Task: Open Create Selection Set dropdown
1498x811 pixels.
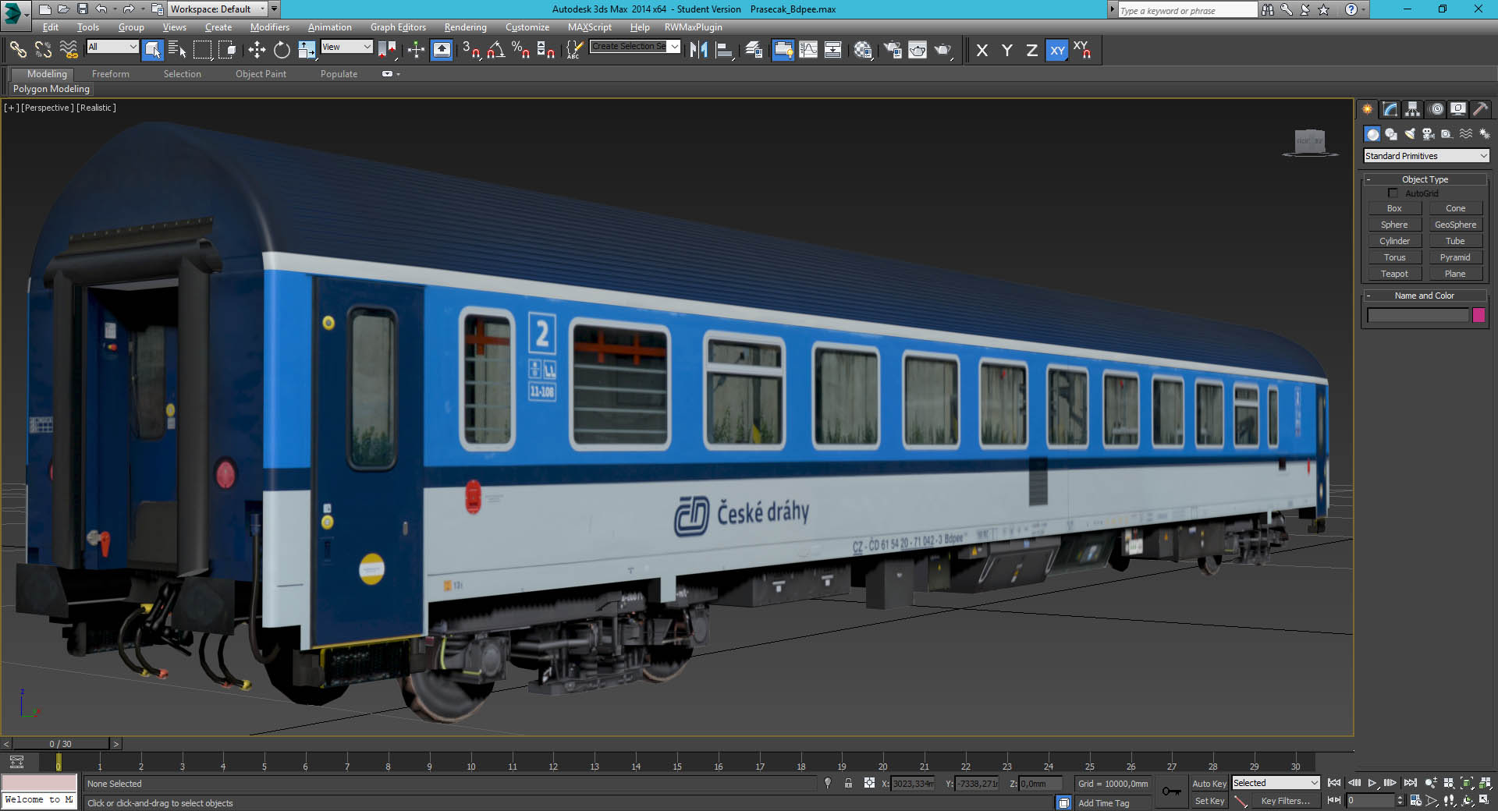Action: tap(635, 47)
